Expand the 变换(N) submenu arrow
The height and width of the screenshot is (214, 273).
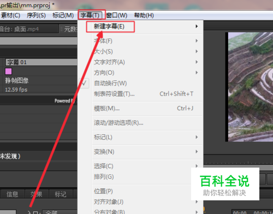[197, 152]
